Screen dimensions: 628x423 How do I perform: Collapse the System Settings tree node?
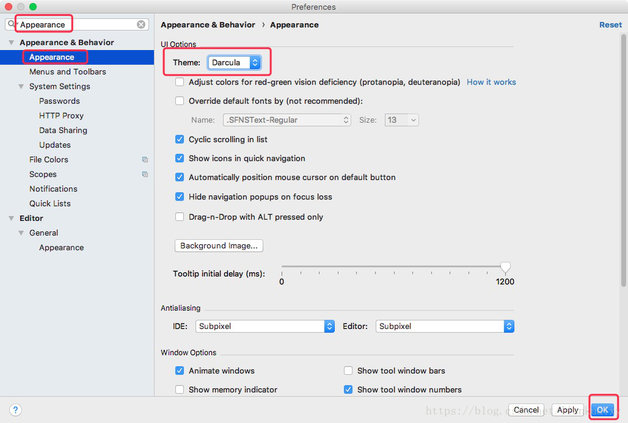click(x=21, y=87)
